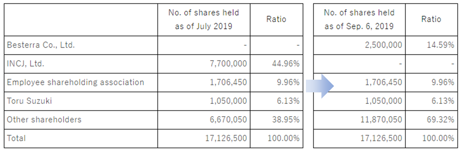Viewport: 464px width, 152px height.
Task: Select the Besterra Co., Ltd. row label
Action: click(41, 45)
